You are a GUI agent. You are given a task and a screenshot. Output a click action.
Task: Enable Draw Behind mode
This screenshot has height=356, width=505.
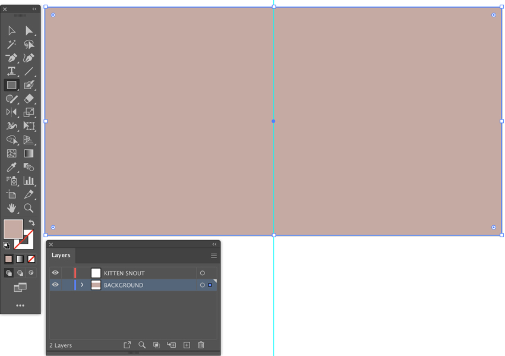[20, 273]
